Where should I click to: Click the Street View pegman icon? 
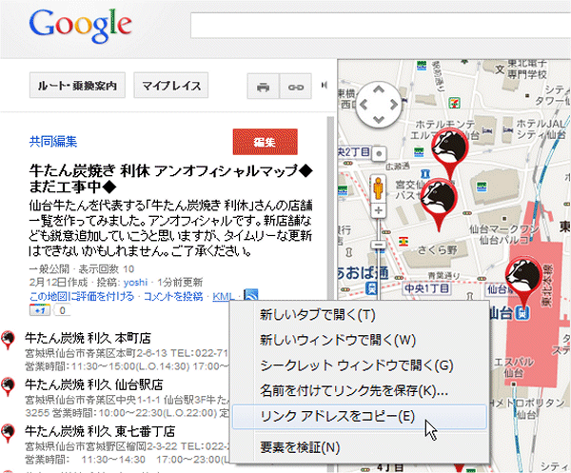(x=379, y=188)
